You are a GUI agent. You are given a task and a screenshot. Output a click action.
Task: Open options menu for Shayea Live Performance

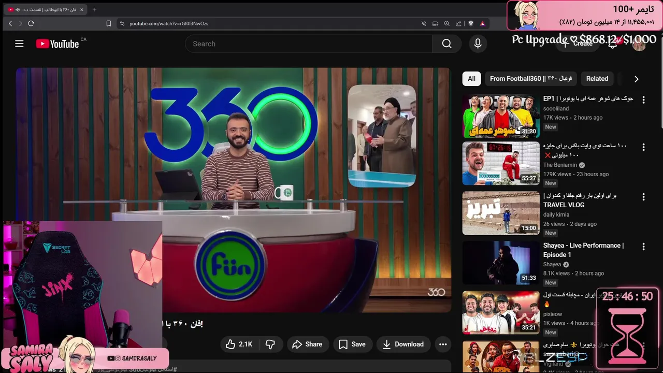tap(643, 247)
